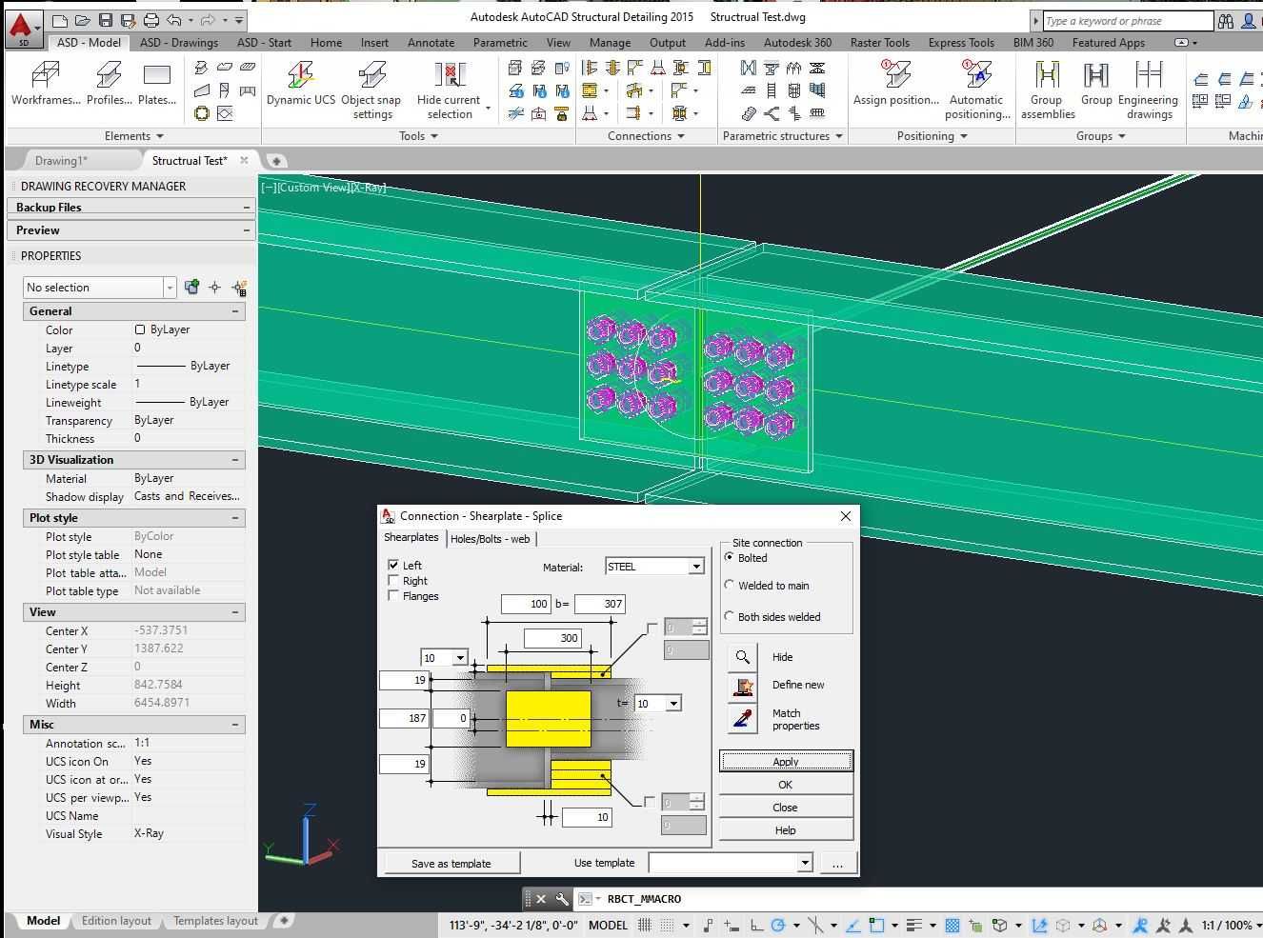Click the Undo arrow icon
The width and height of the screenshot is (1263, 938).
coord(173,19)
